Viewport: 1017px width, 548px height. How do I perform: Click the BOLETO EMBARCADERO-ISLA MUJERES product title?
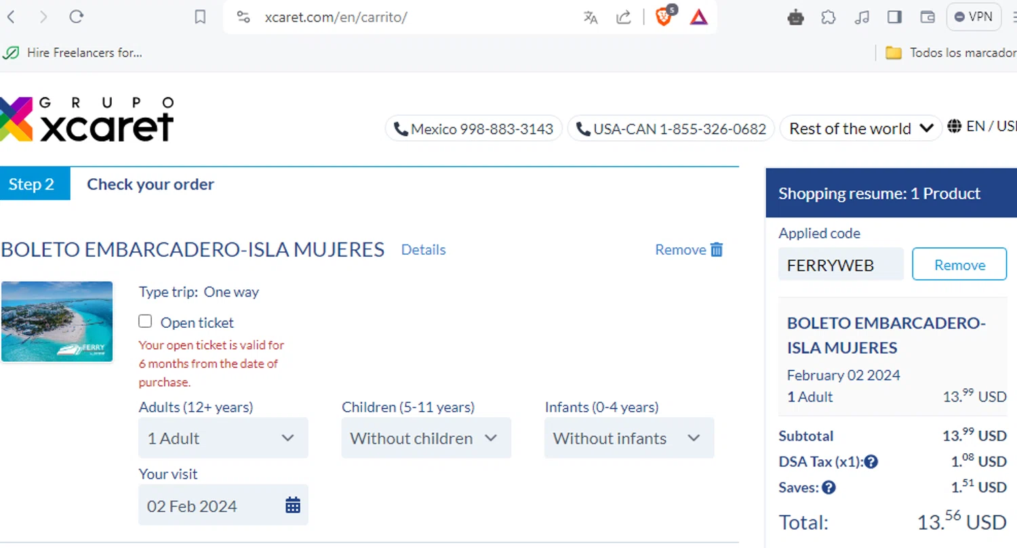[193, 249]
